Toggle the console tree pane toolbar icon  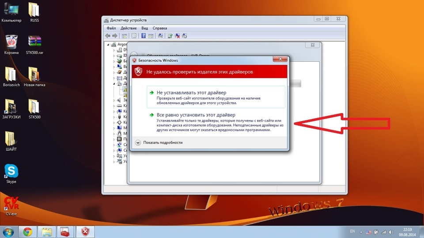tap(125, 36)
